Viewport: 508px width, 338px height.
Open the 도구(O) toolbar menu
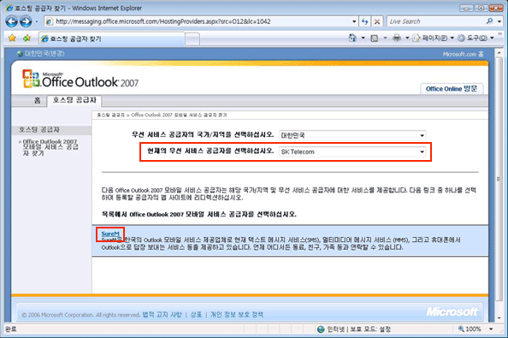pos(476,38)
